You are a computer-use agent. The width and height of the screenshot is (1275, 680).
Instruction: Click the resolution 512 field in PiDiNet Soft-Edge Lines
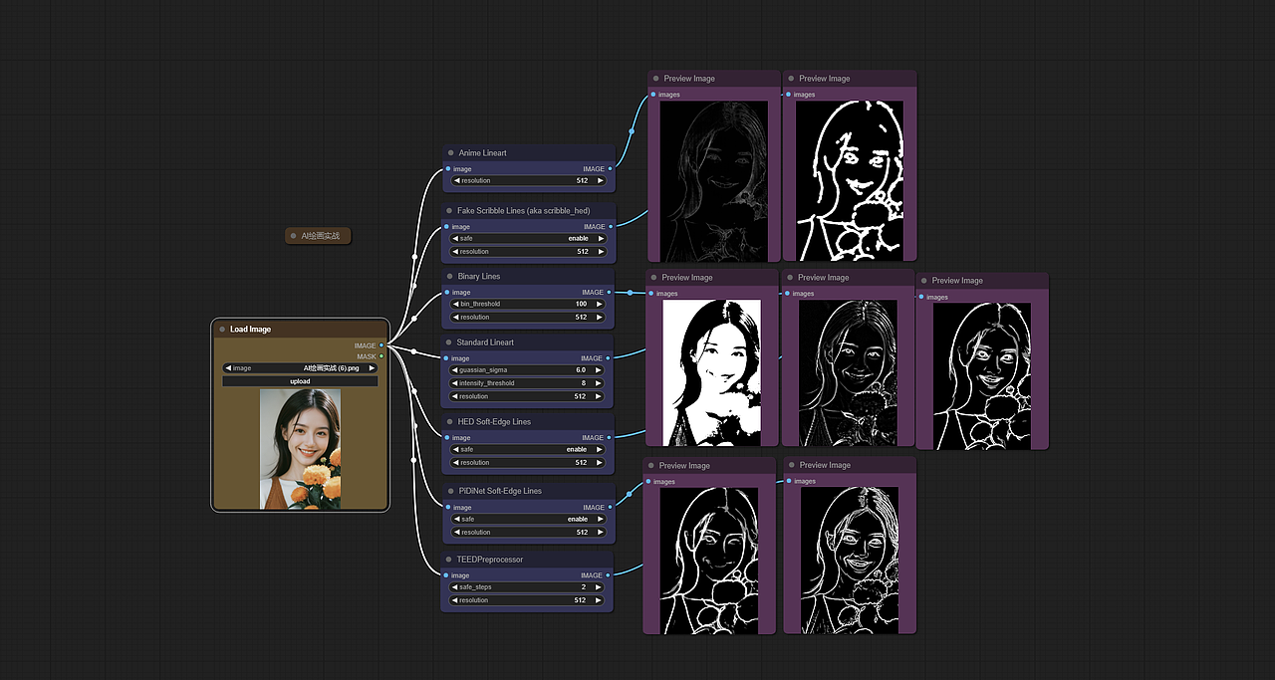(528, 533)
